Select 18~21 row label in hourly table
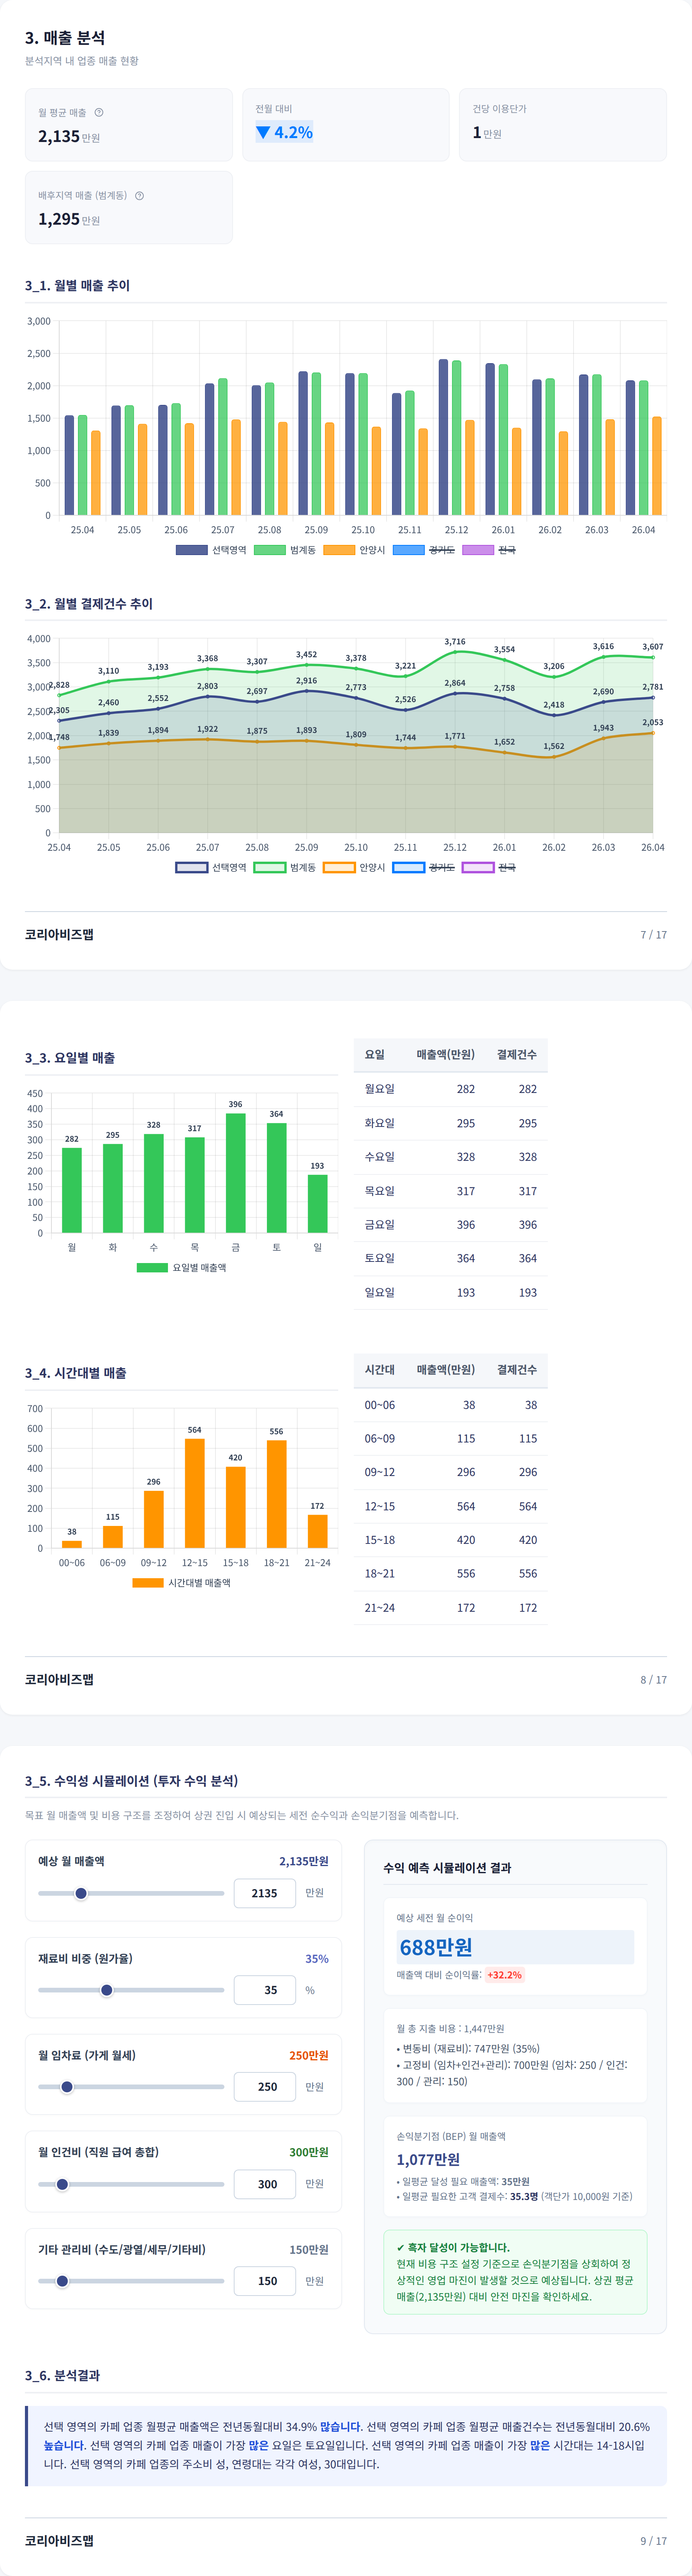Screen dimensions: 692x2576 (380, 1573)
